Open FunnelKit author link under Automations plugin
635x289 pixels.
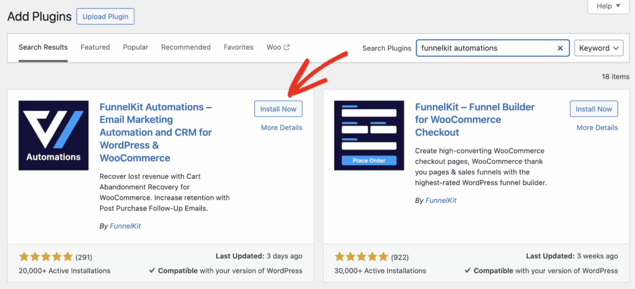click(x=125, y=226)
